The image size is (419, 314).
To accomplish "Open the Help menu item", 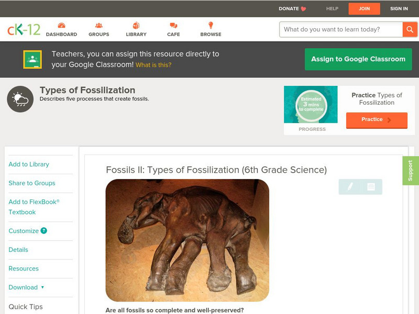I will 332,9.
